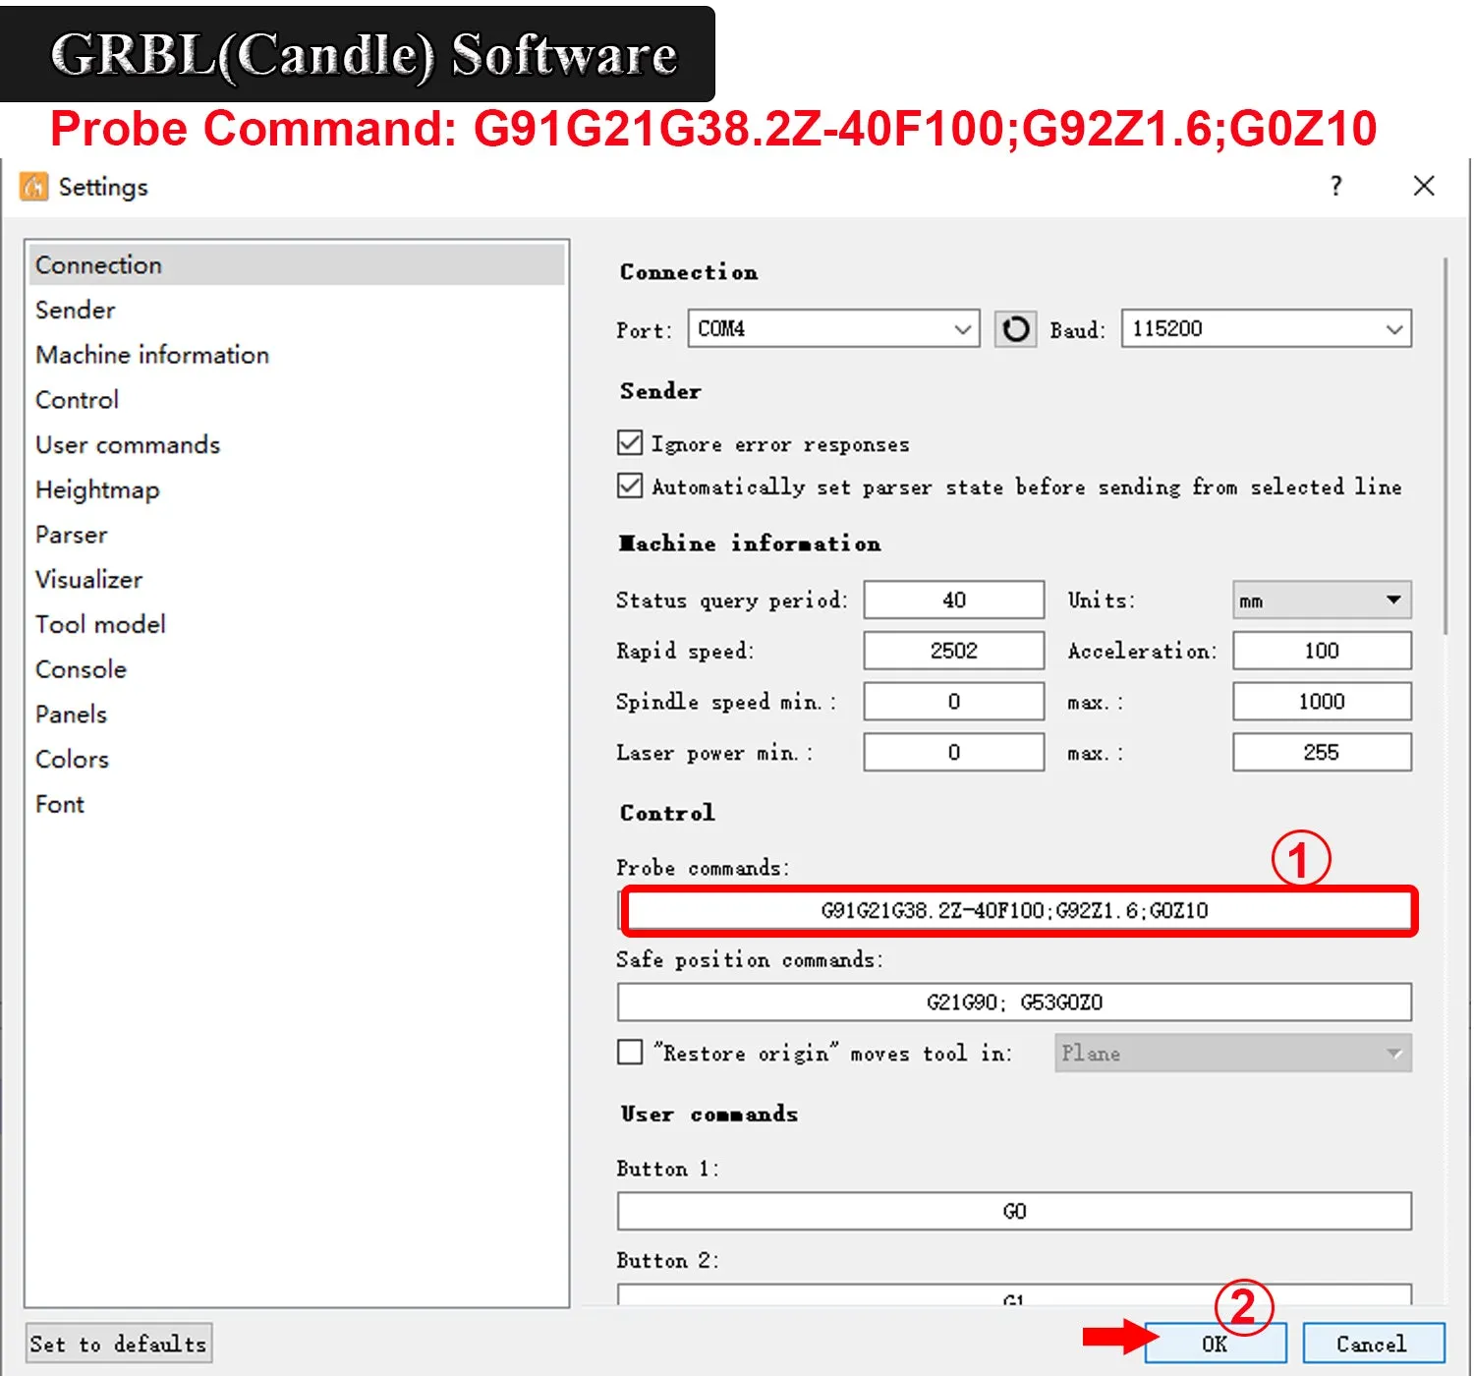
Task: Click the Candle app icon in title bar
Action: click(x=33, y=187)
